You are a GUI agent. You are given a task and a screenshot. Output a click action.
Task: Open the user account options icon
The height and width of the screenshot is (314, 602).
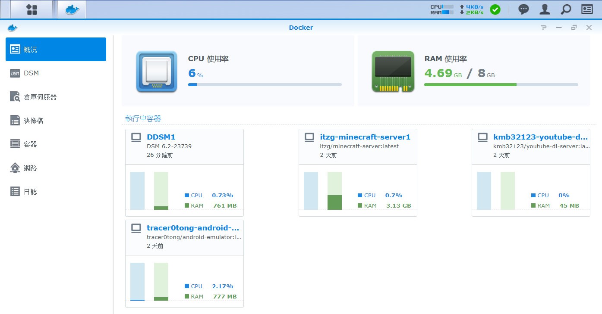545,9
